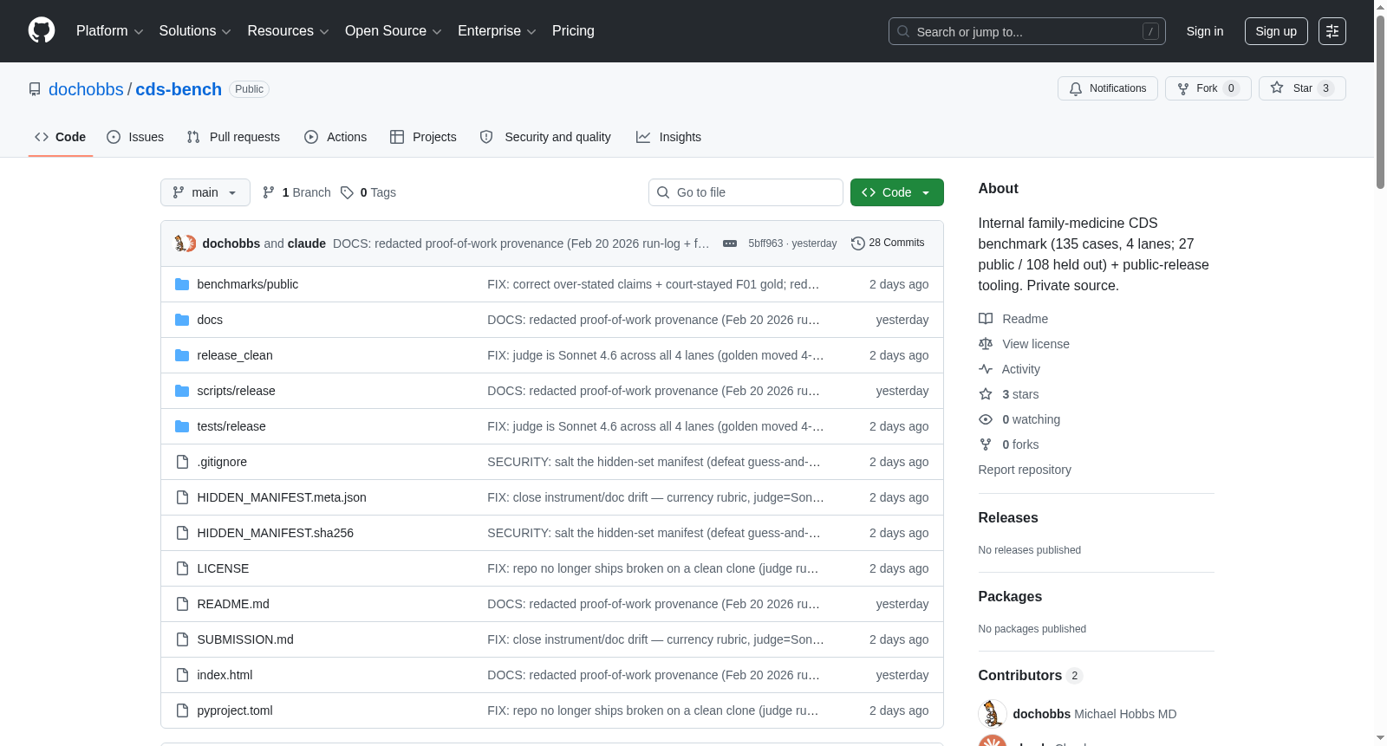Switch to the Pull requests tab
Image resolution: width=1387 pixels, height=746 pixels.
(x=233, y=137)
